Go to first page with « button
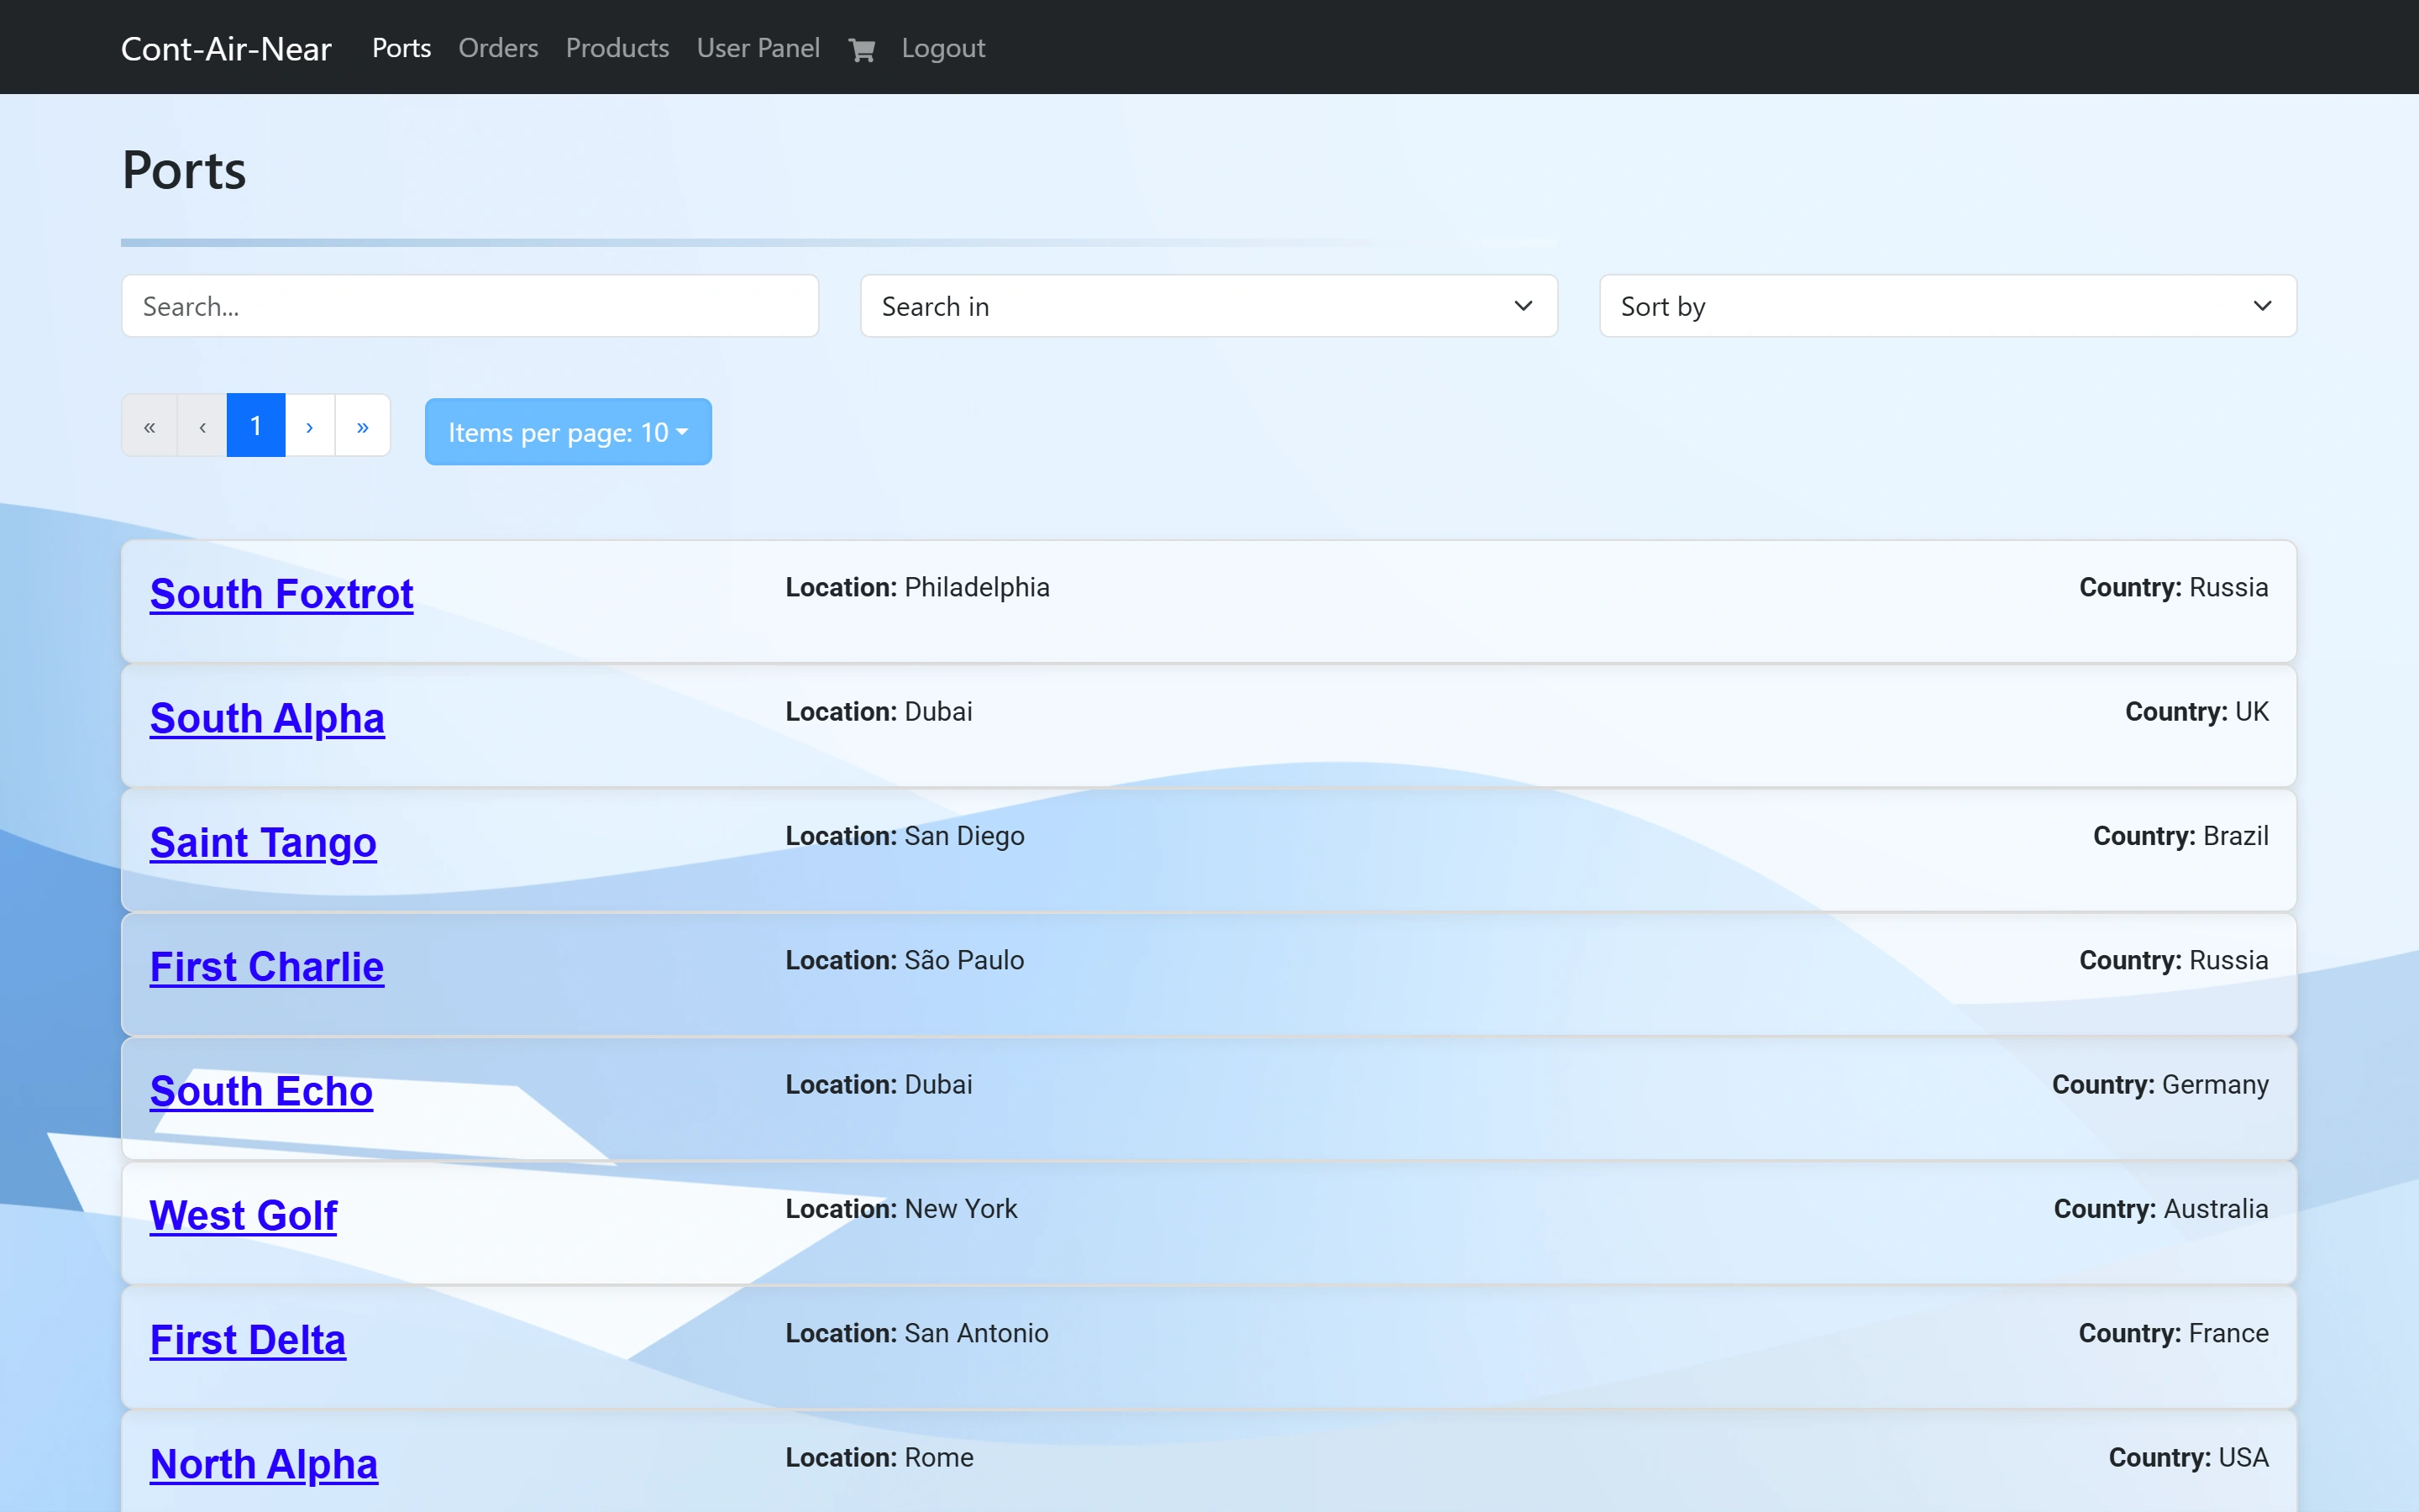 click(x=150, y=426)
